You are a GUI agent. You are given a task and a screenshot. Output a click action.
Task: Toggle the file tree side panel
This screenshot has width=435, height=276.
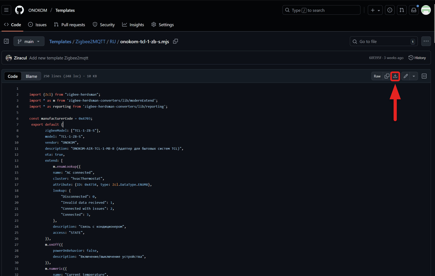tap(6, 41)
